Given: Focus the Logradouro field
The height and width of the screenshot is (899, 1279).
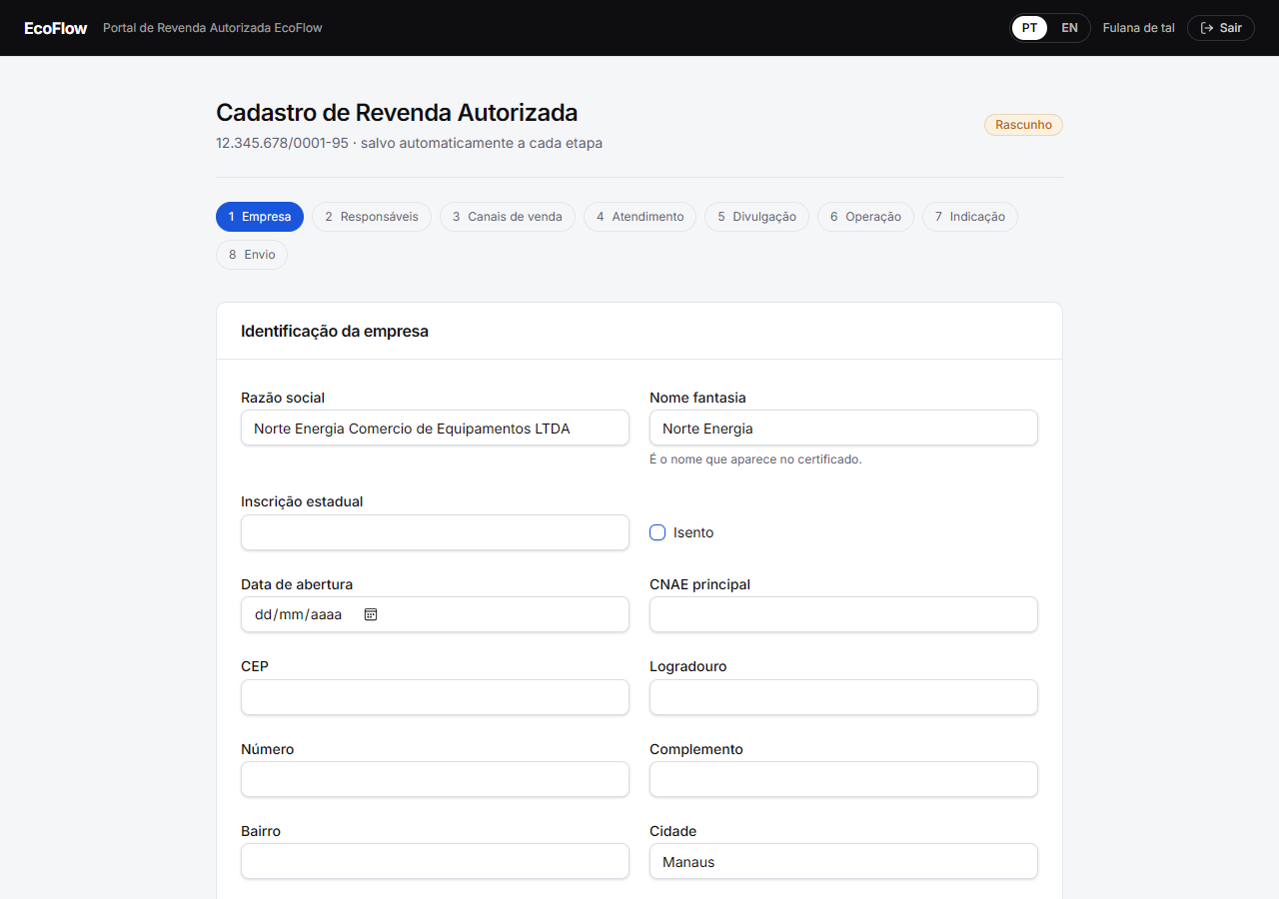Looking at the screenshot, I should [x=843, y=697].
